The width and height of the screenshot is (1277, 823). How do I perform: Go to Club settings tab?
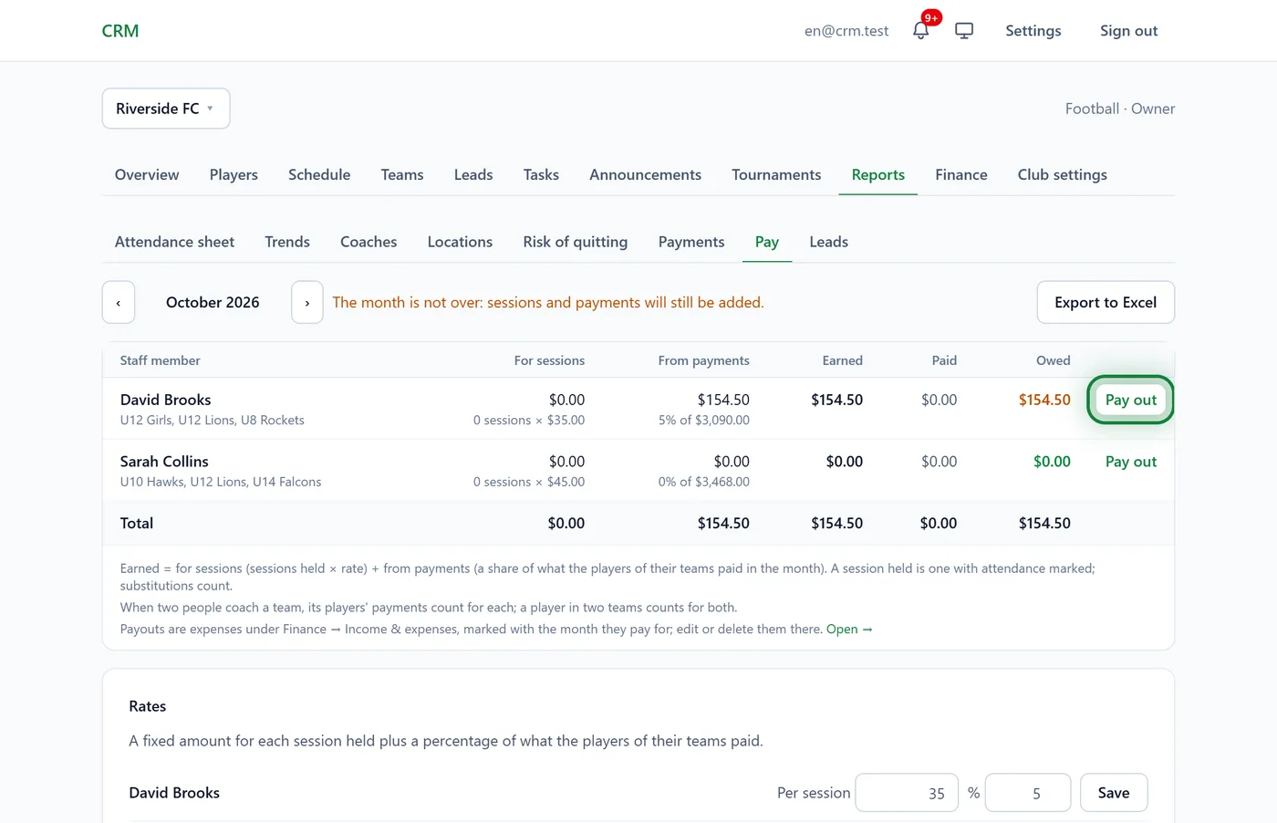click(1063, 174)
